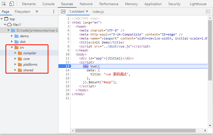Close the 1.init.html file tab
Viewport: 213px width, 135px height.
pos(87,11)
